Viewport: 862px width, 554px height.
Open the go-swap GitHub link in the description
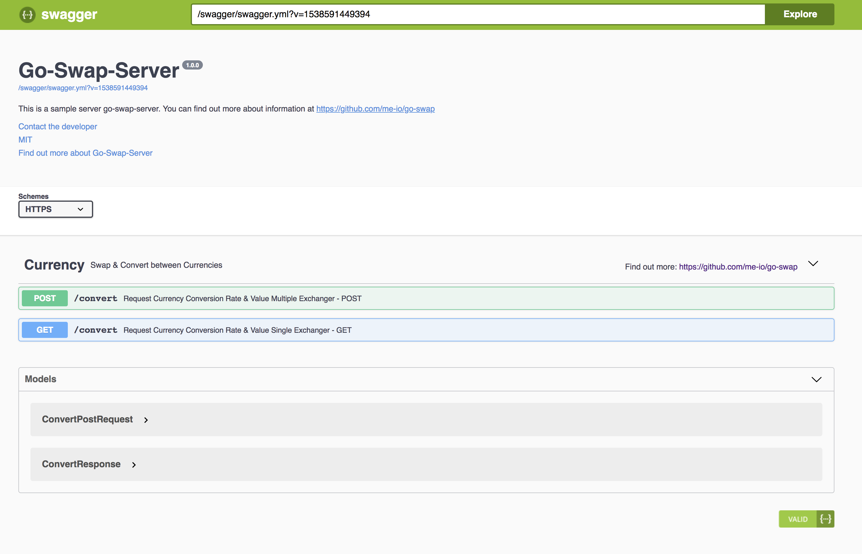(x=375, y=109)
